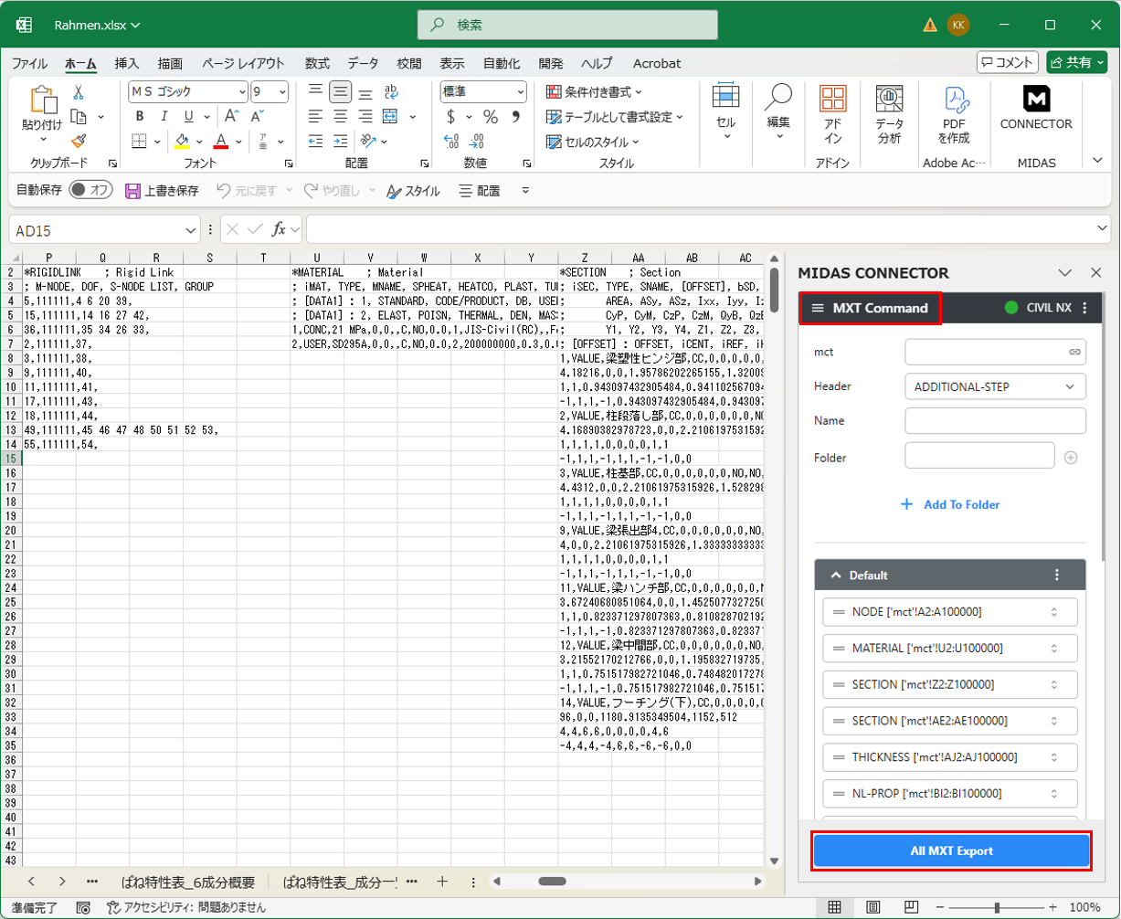Collapse the Default group chevron
The height and width of the screenshot is (919, 1121).
coord(835,576)
